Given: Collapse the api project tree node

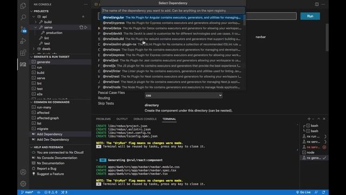Looking at the screenshot, I should coord(34,17).
